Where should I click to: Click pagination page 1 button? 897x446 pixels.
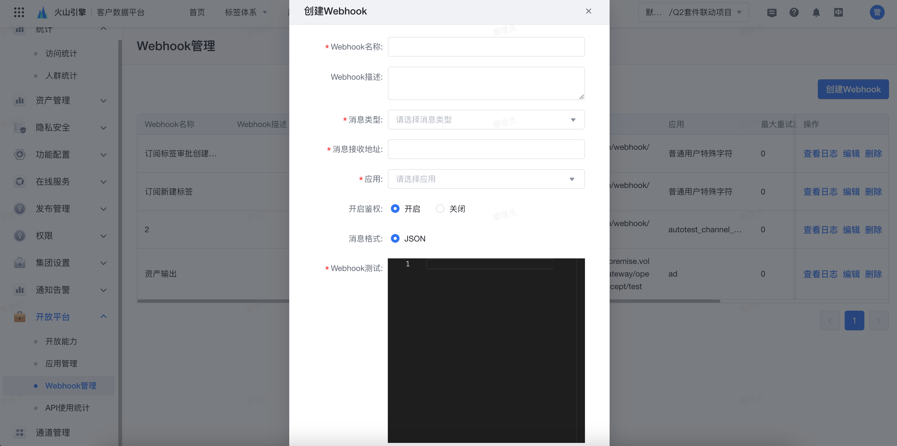[854, 321]
